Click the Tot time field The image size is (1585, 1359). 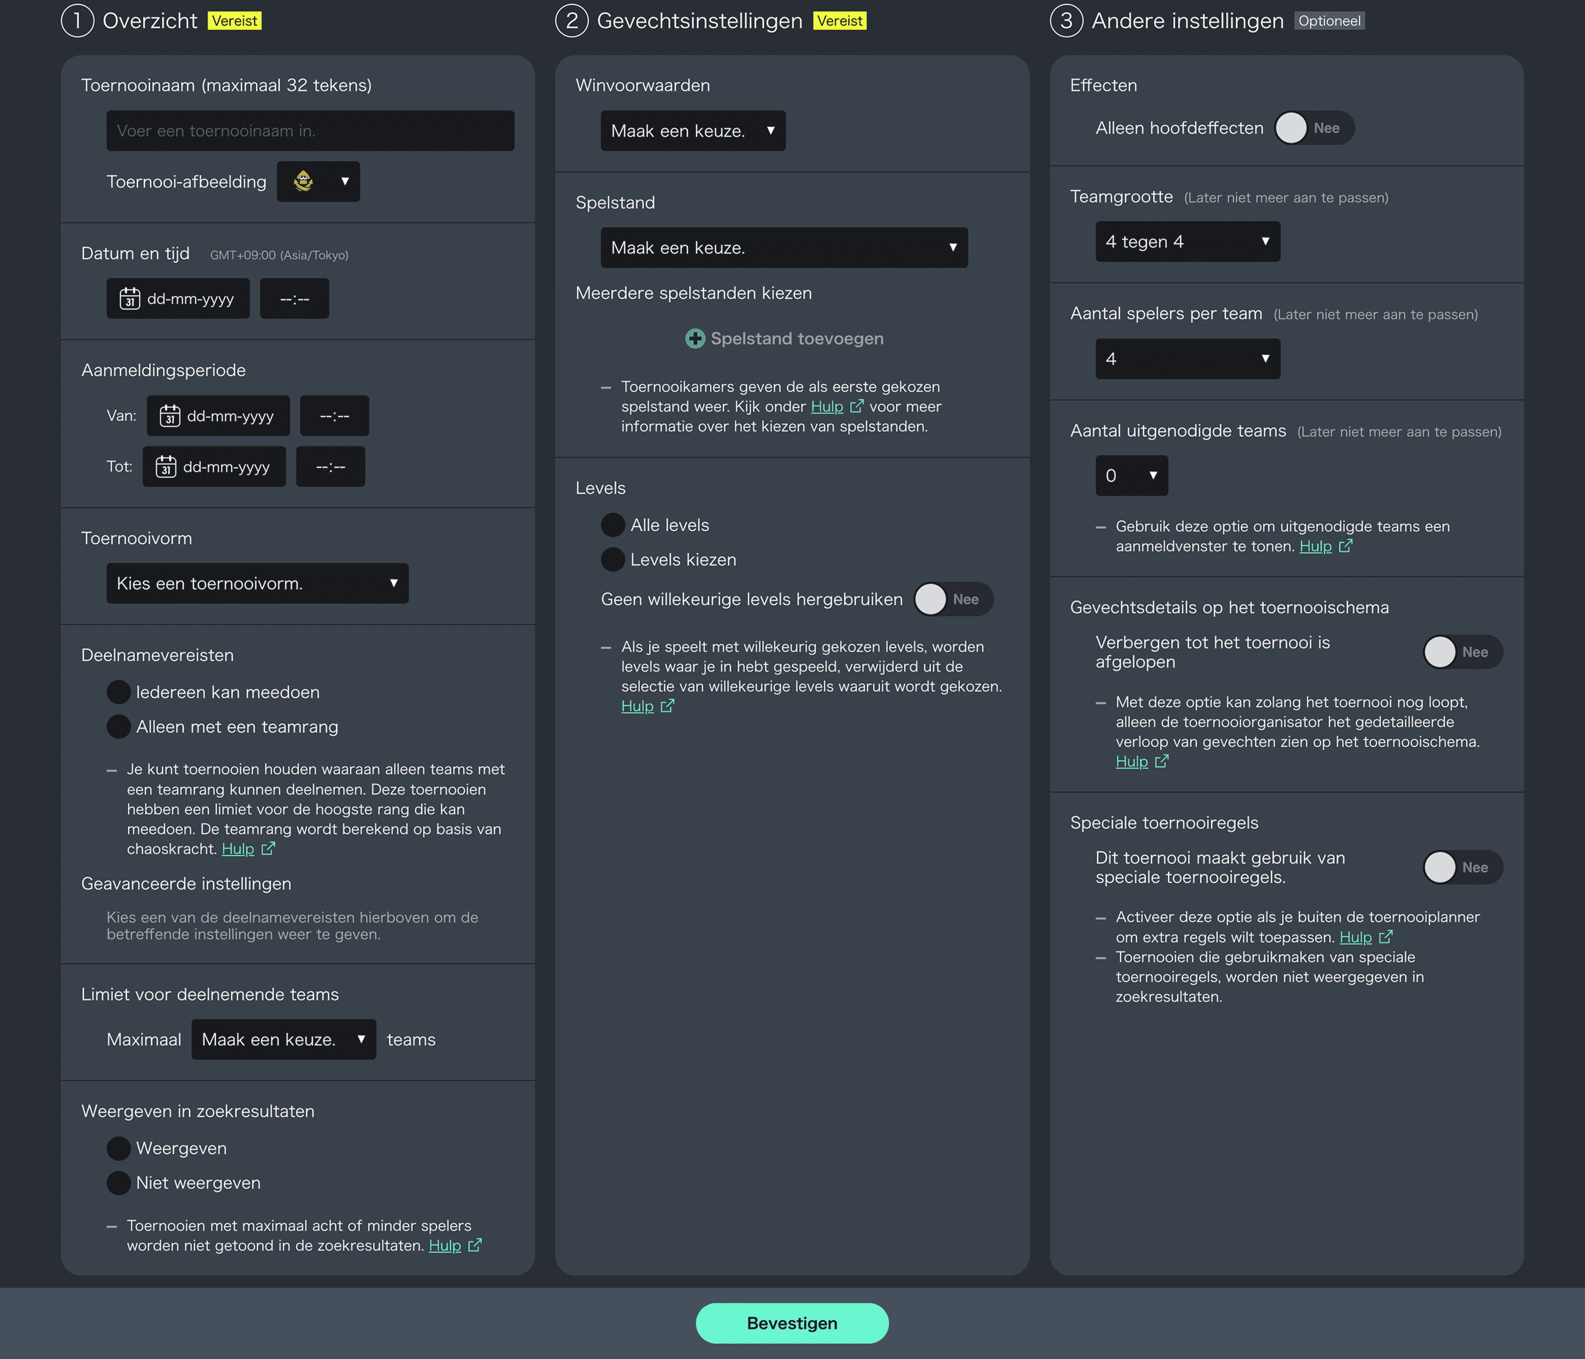[x=330, y=466]
